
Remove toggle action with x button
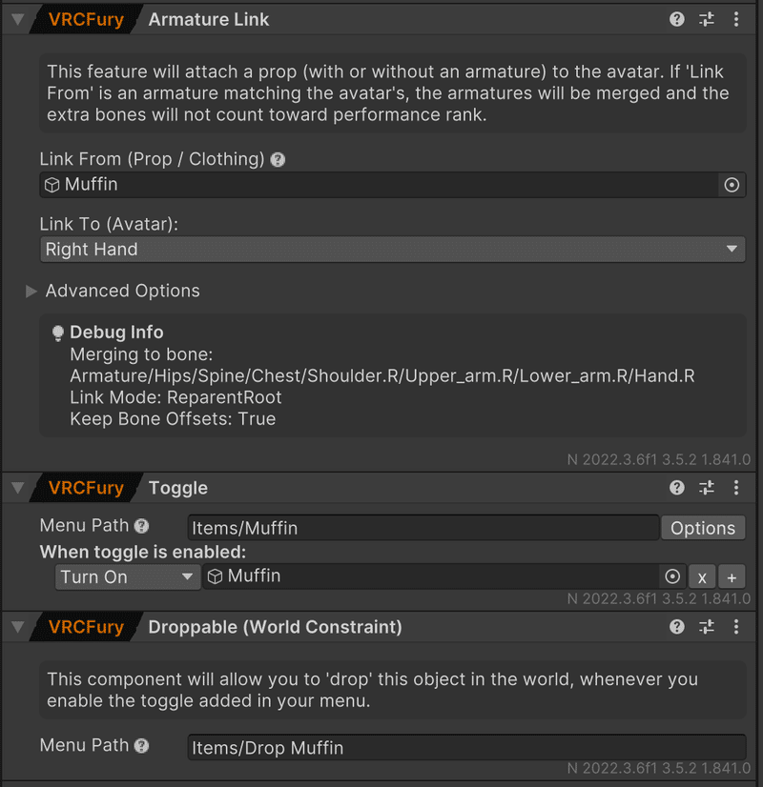click(x=702, y=576)
